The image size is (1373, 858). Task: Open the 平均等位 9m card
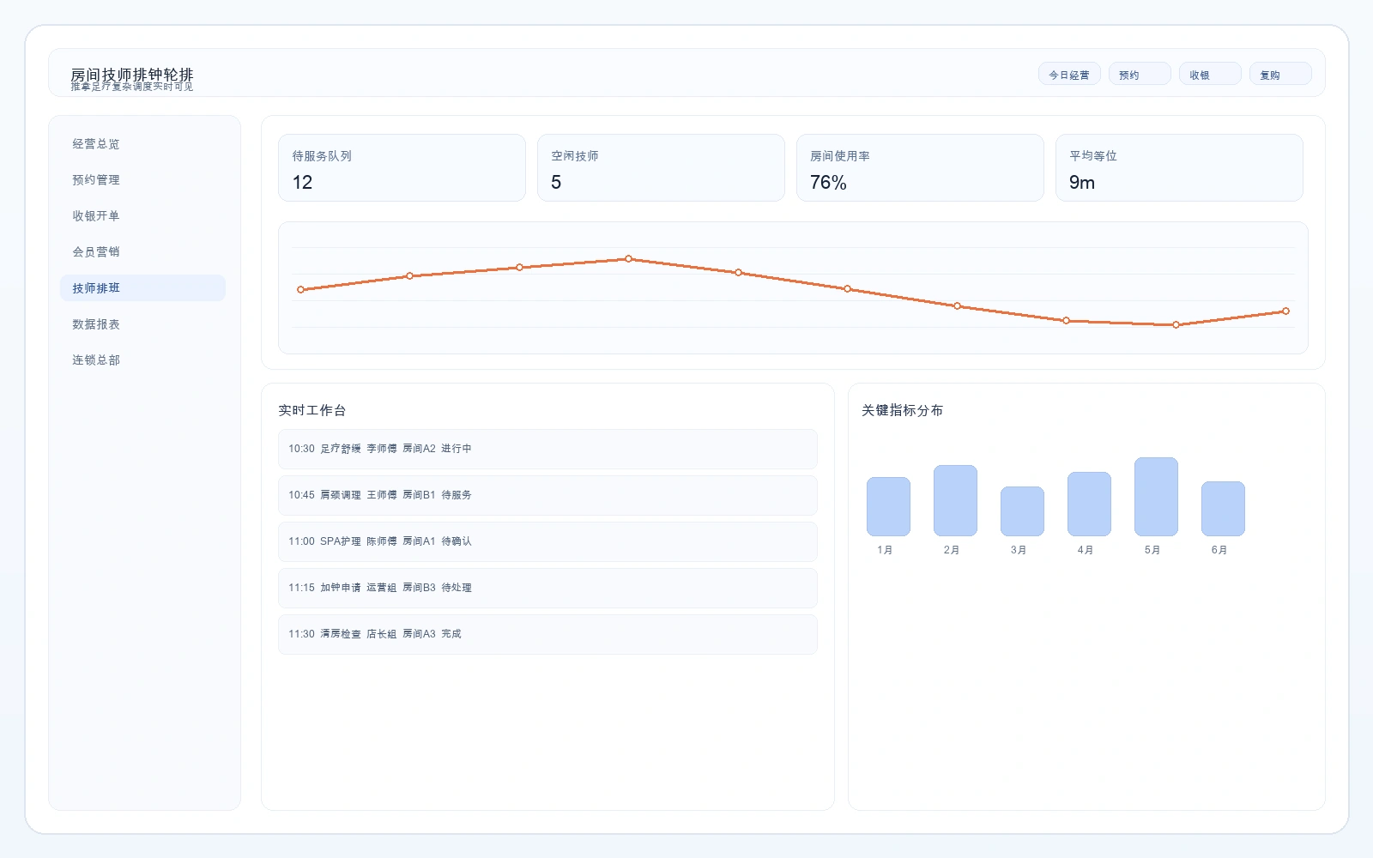(1179, 168)
